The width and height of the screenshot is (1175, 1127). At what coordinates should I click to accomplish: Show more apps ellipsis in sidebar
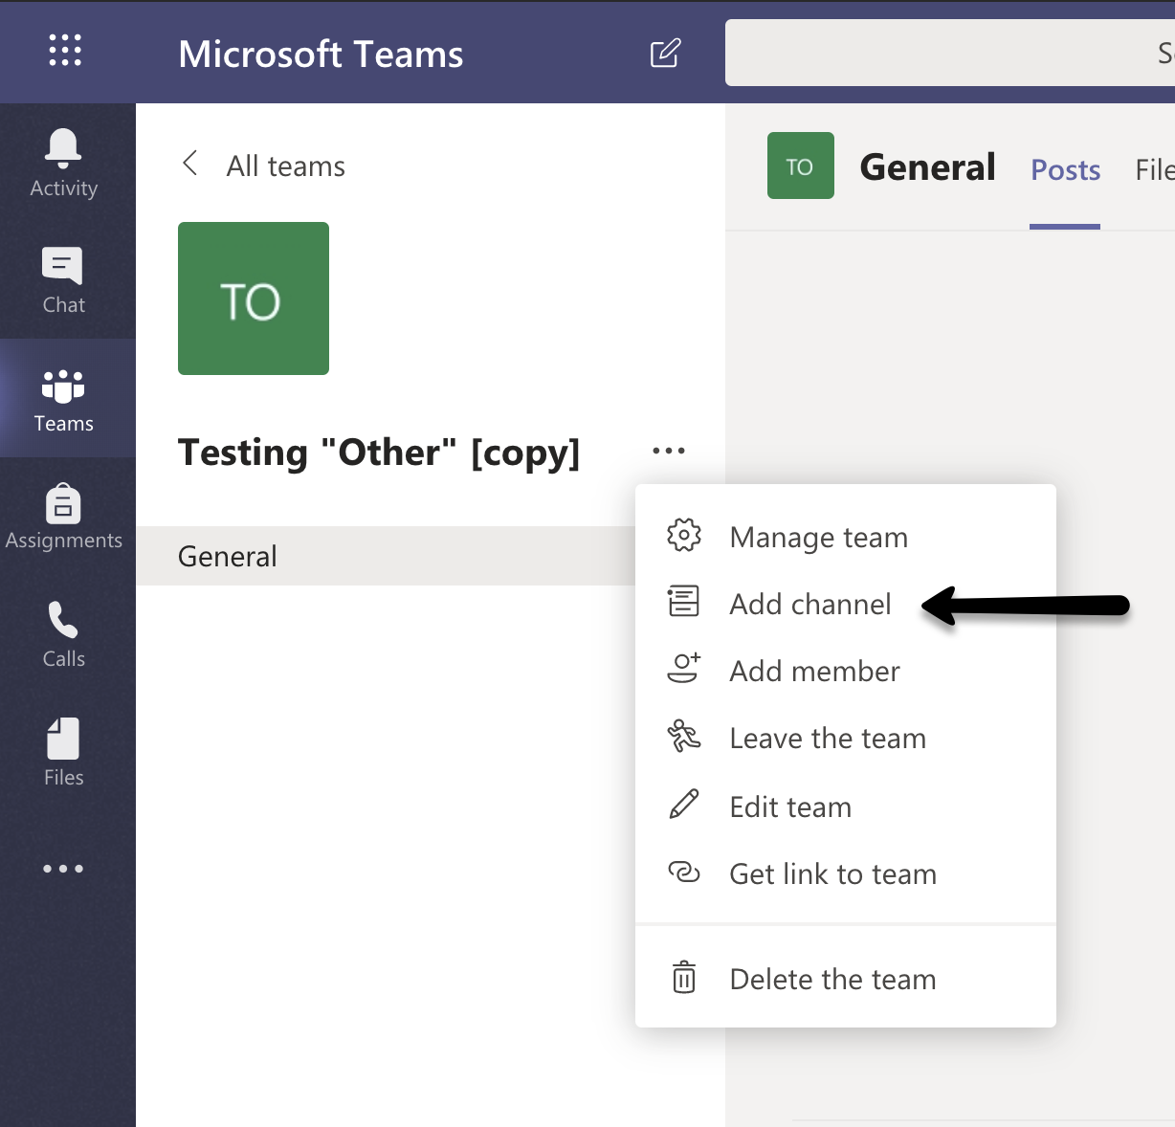[x=63, y=869]
